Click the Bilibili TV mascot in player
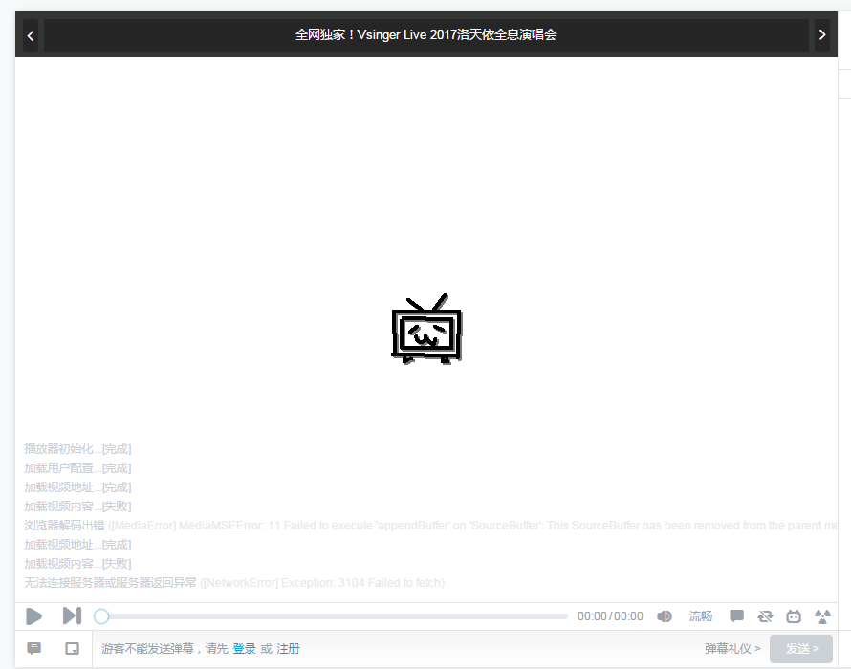The image size is (851, 669). point(426,330)
